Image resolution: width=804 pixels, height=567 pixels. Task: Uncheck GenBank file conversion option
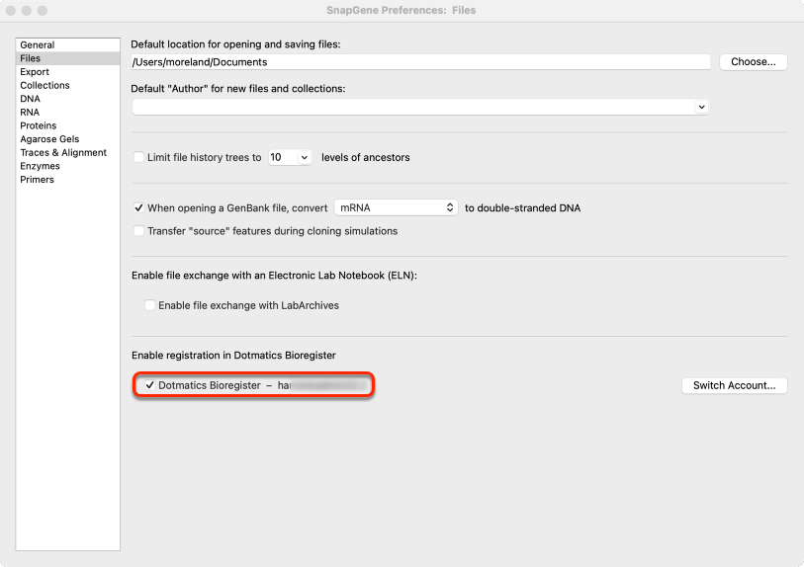(x=138, y=208)
